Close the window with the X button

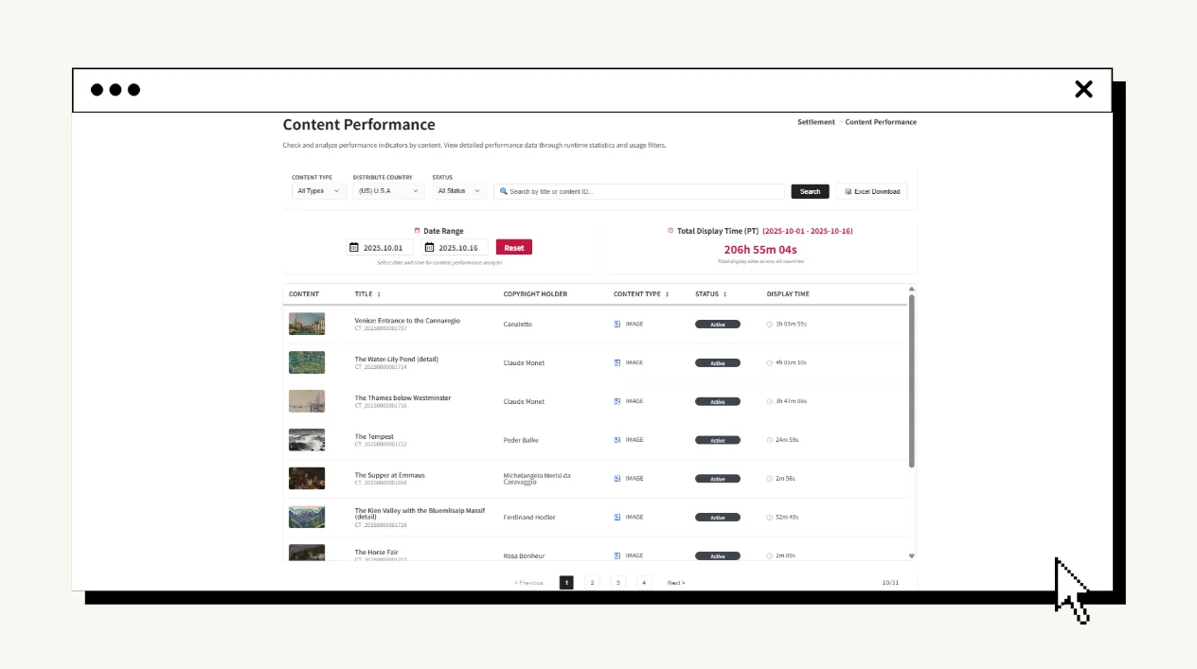coord(1083,89)
